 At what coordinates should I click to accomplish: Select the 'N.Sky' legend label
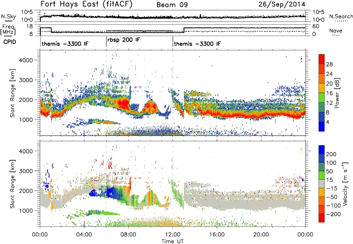click(x=8, y=16)
